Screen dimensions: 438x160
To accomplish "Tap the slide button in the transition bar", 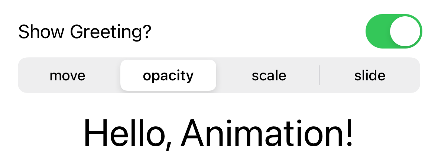I will click(x=370, y=76).
